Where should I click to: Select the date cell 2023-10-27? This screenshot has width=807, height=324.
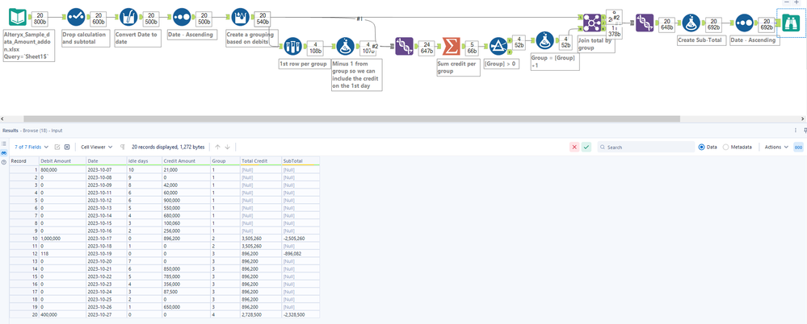click(106, 314)
